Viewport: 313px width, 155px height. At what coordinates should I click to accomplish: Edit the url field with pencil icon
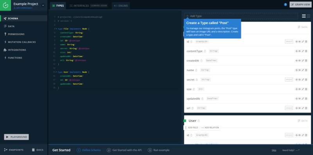pos(303,108)
